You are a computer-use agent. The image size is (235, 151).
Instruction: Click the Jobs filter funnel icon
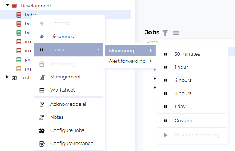pos(165,33)
